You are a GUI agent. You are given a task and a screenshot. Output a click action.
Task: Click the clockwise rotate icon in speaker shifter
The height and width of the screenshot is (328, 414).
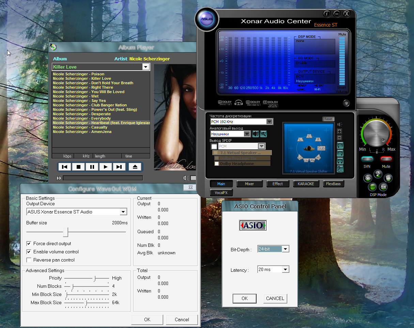340,153
